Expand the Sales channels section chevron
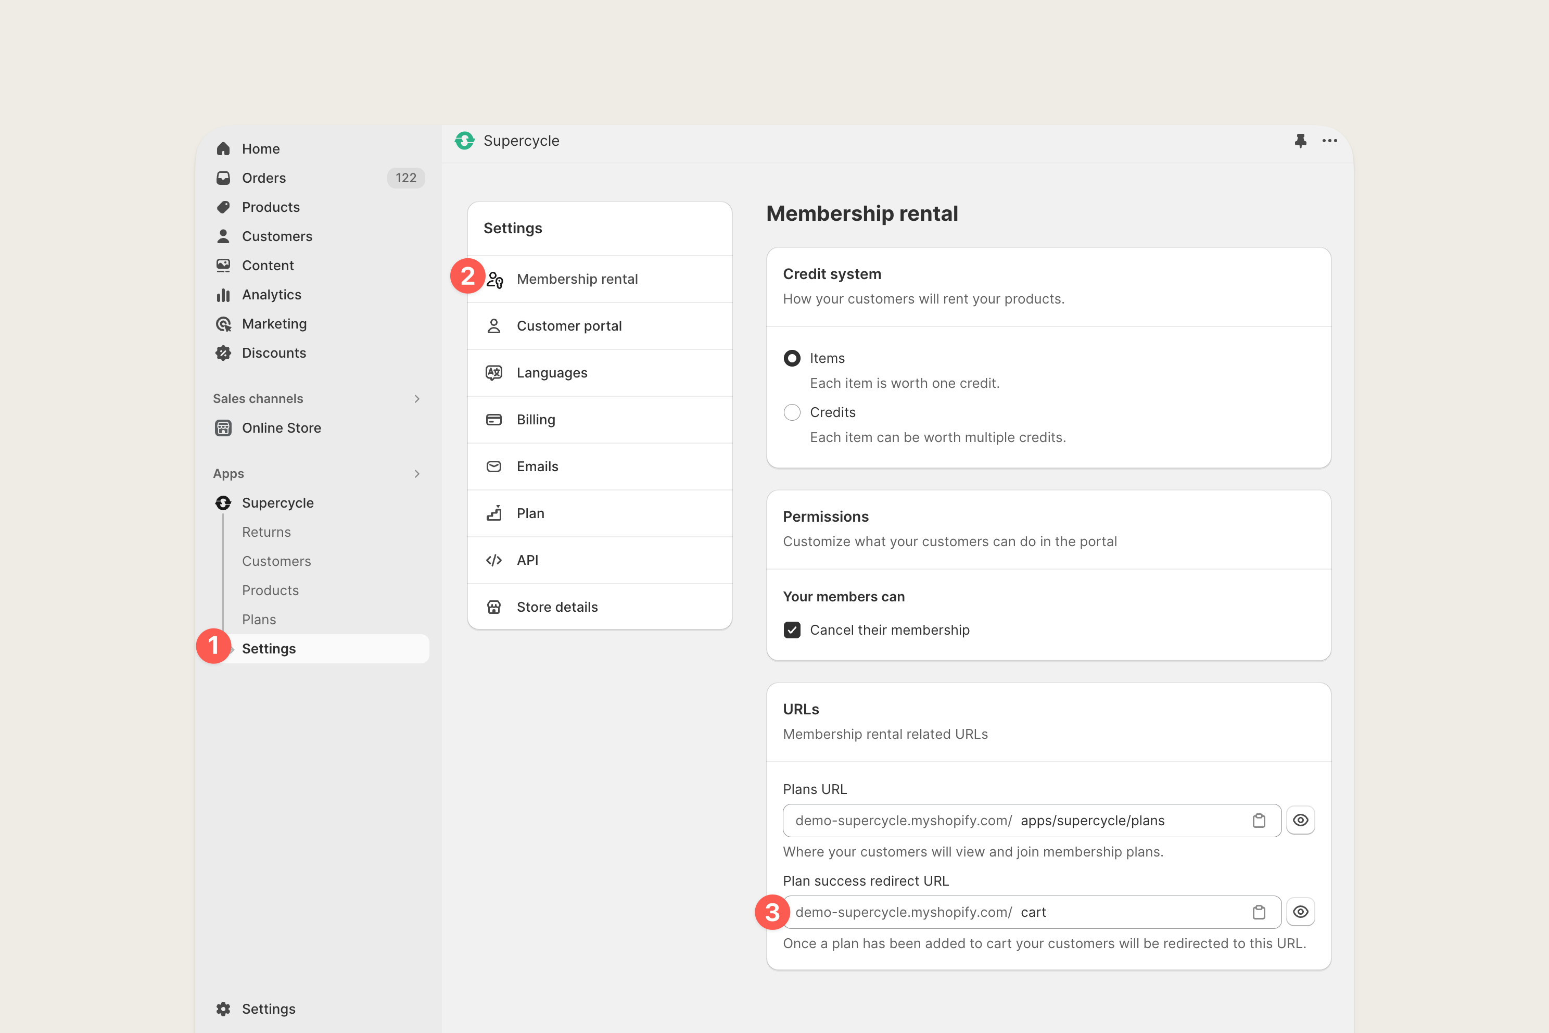The height and width of the screenshot is (1033, 1549). [x=417, y=399]
